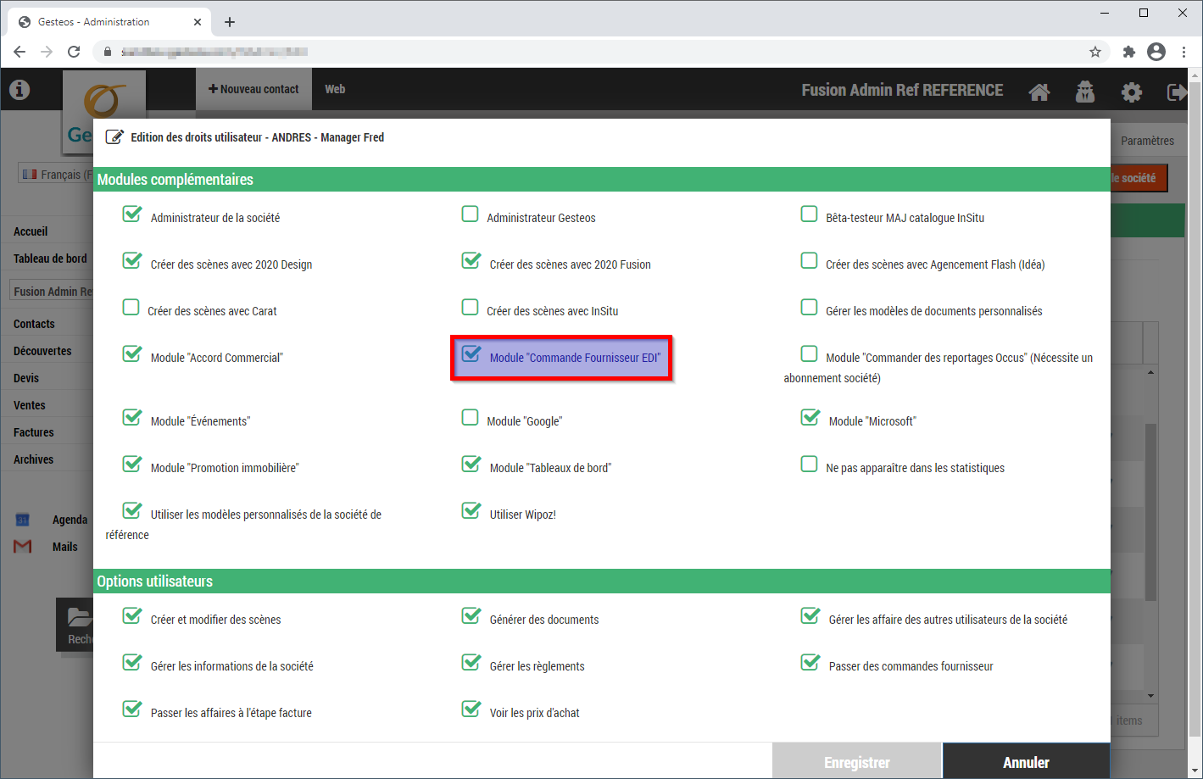Go to home via house icon
1203x779 pixels.
pos(1039,92)
